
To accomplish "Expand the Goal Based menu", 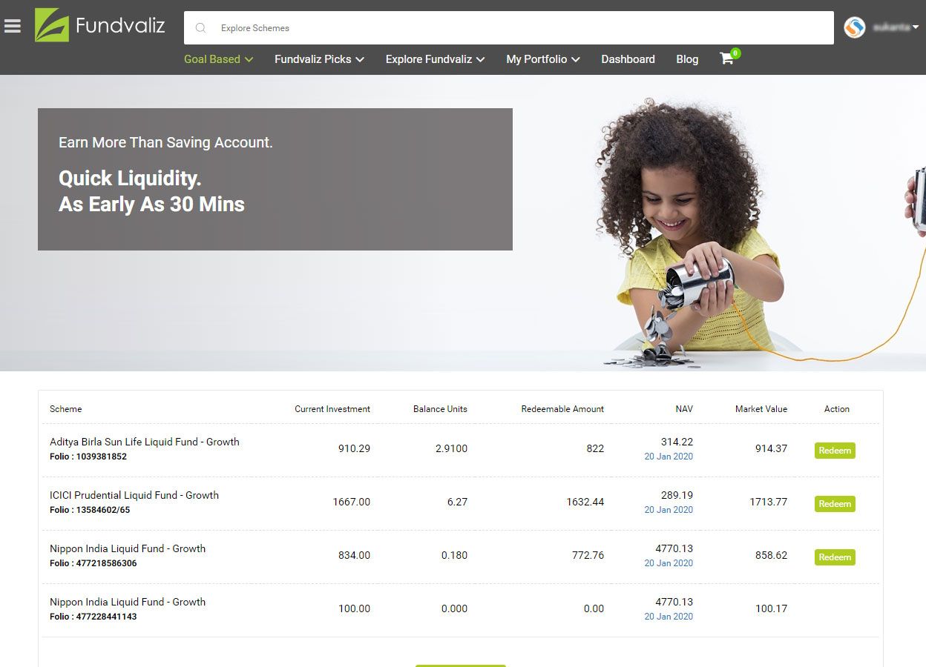I will tap(219, 59).
